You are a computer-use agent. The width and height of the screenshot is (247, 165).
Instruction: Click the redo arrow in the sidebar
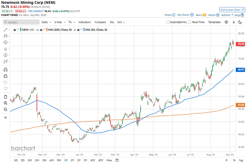point(6,88)
